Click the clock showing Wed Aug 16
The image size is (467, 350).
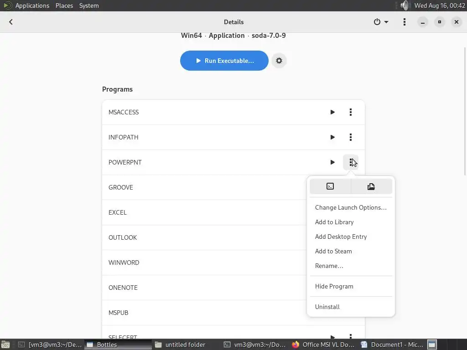440,5
